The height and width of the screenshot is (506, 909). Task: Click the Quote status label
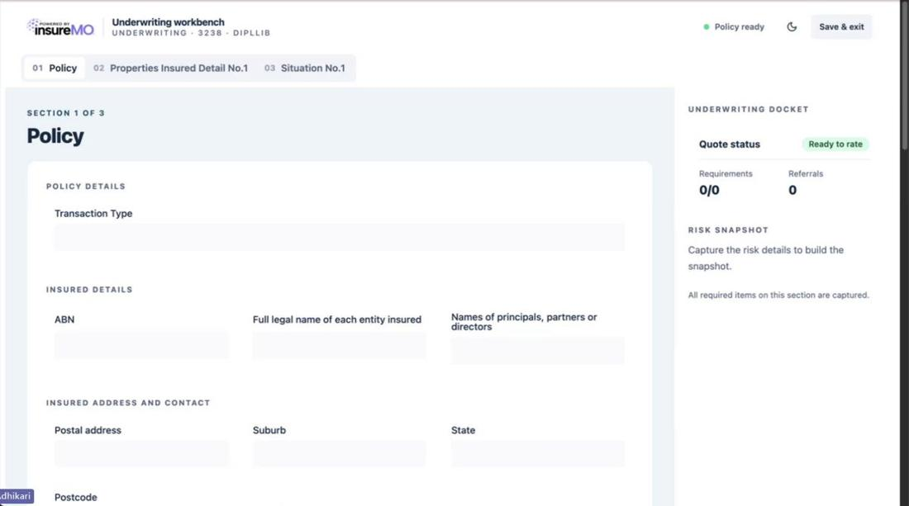(730, 144)
